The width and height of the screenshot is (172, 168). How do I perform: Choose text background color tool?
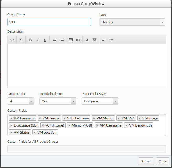point(95,40)
